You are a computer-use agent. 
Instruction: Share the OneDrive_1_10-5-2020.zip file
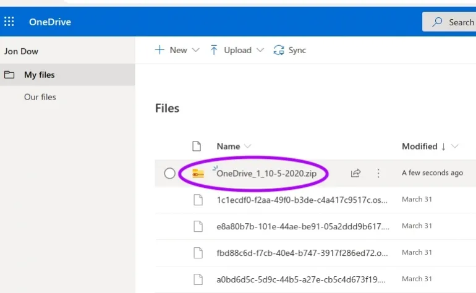click(x=355, y=173)
